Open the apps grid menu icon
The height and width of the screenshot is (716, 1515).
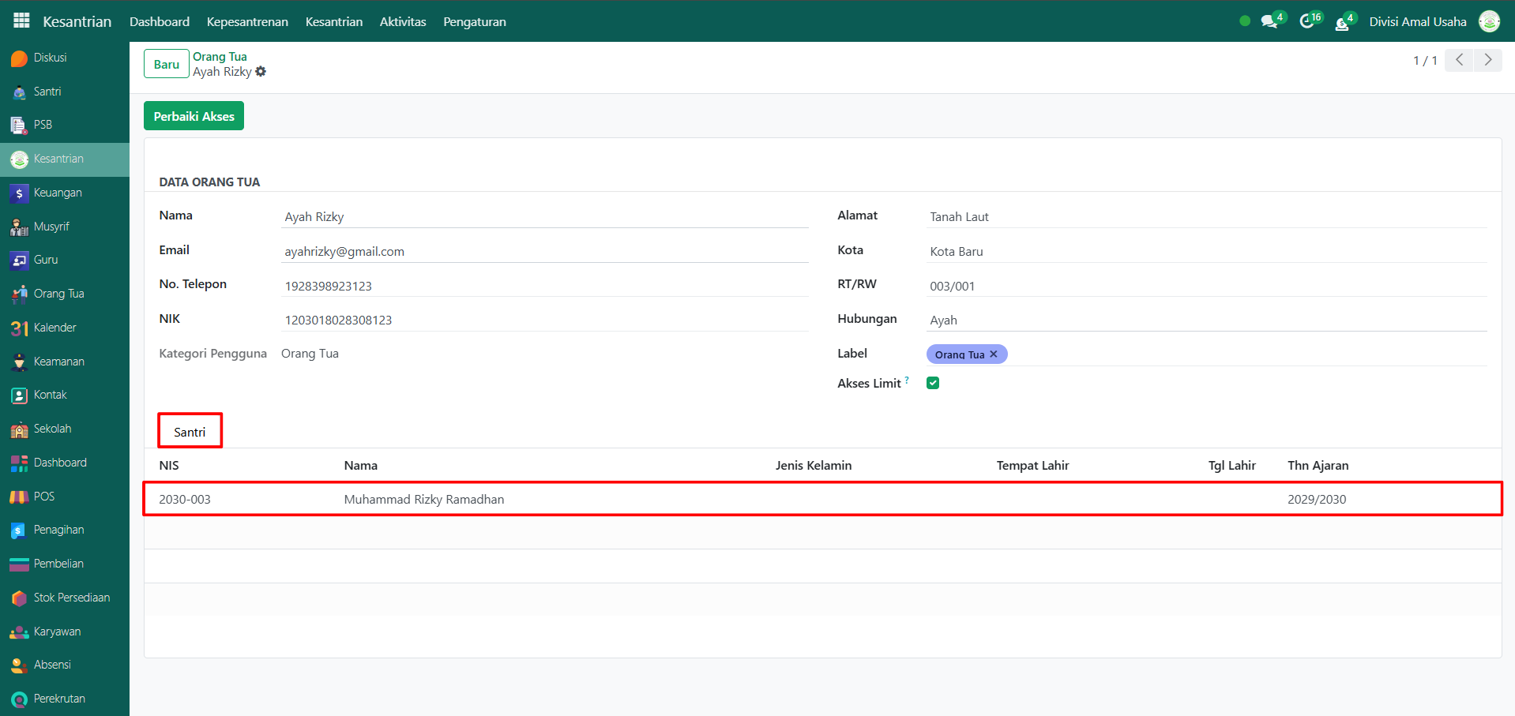(21, 21)
